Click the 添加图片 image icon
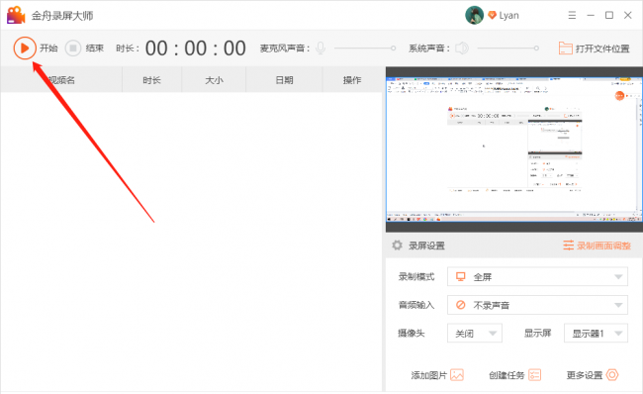 click(457, 375)
